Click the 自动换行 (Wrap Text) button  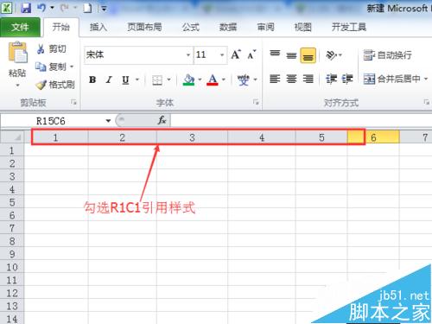[388, 55]
